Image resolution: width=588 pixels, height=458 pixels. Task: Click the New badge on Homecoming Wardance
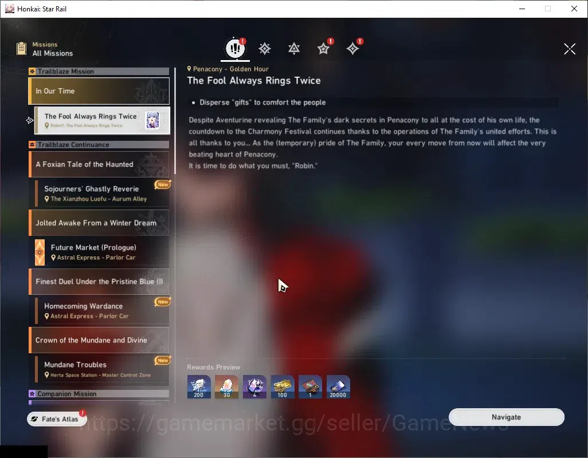click(163, 302)
